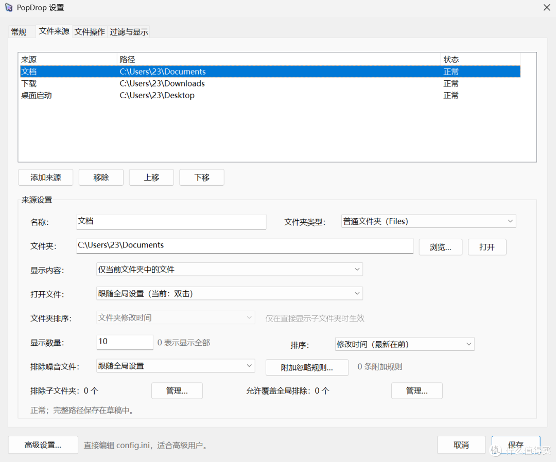This screenshot has width=556, height=462.
Task: Move source up with 上移
Action: 151,177
